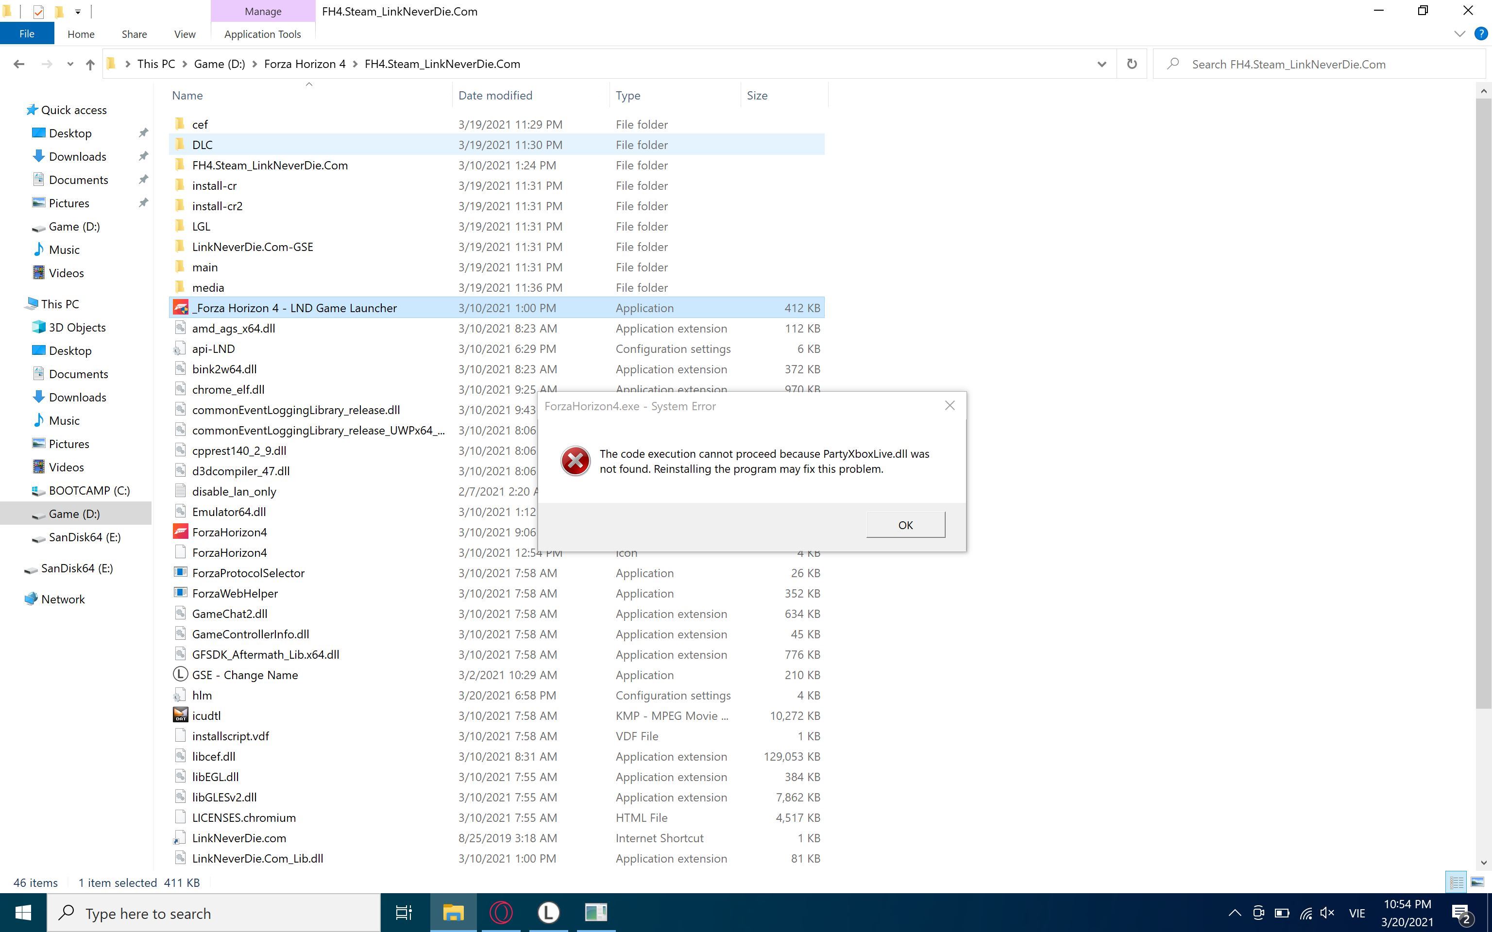
Task: Select the LinkNeverDie.com internet shortcut
Action: pyautogui.click(x=238, y=838)
